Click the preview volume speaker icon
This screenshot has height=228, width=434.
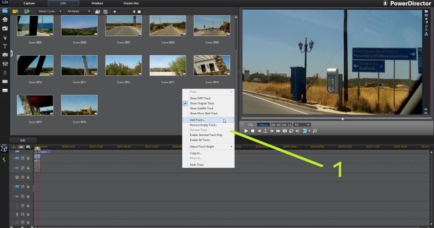coord(298,131)
